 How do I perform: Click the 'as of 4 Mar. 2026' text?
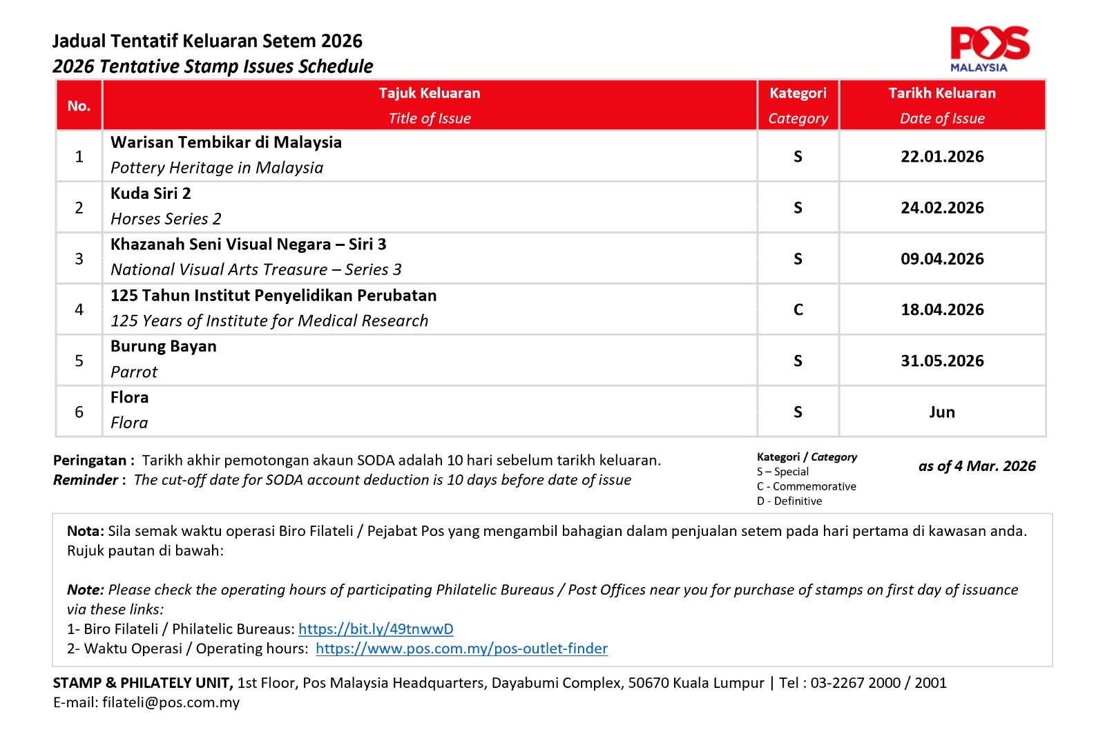[977, 466]
